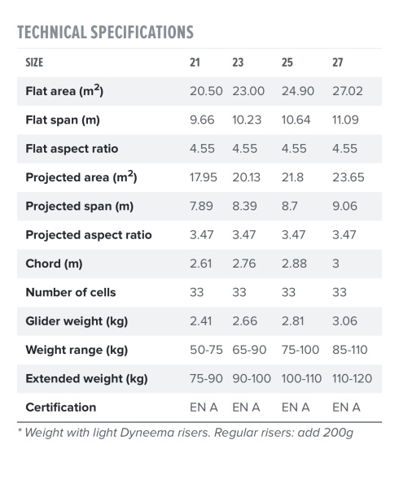Select the size 25 column header
The image size is (399, 488).
[287, 63]
